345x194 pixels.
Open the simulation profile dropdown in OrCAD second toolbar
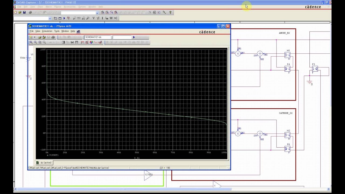click(x=50, y=18)
